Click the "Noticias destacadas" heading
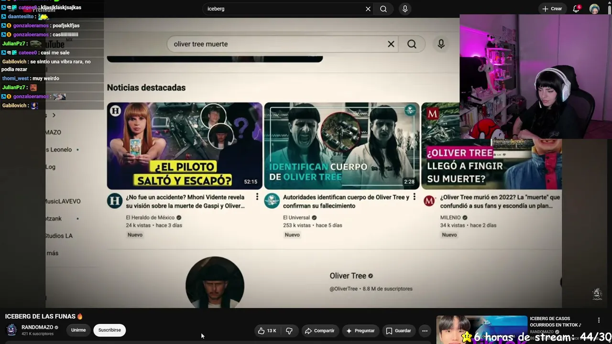612x344 pixels. tap(146, 87)
